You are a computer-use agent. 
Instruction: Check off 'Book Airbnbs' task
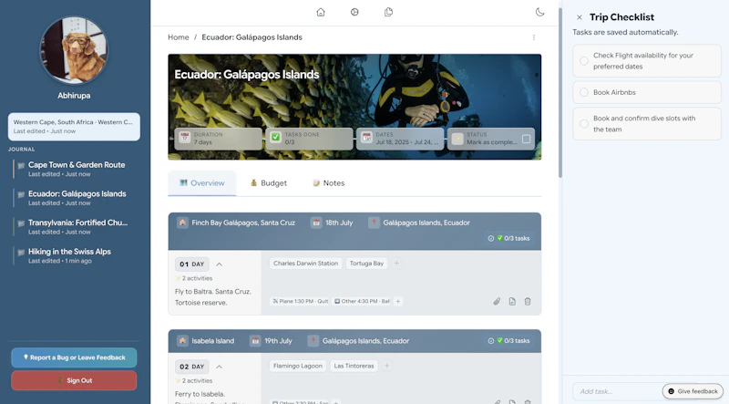pyautogui.click(x=584, y=92)
